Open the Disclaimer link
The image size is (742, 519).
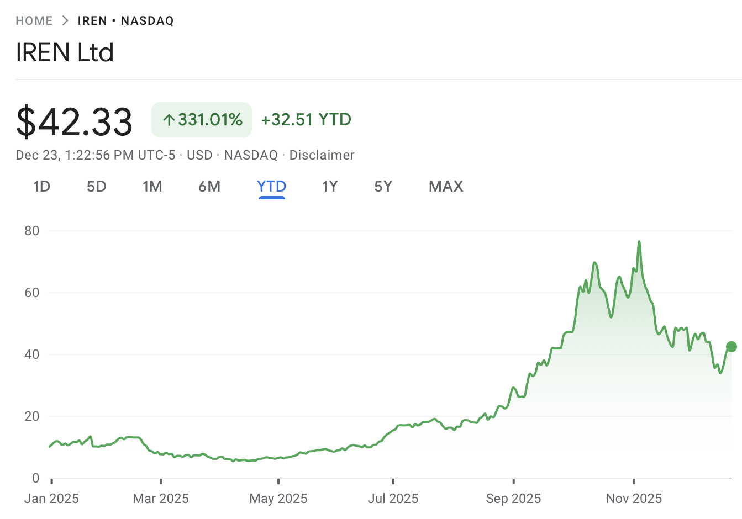(x=322, y=155)
